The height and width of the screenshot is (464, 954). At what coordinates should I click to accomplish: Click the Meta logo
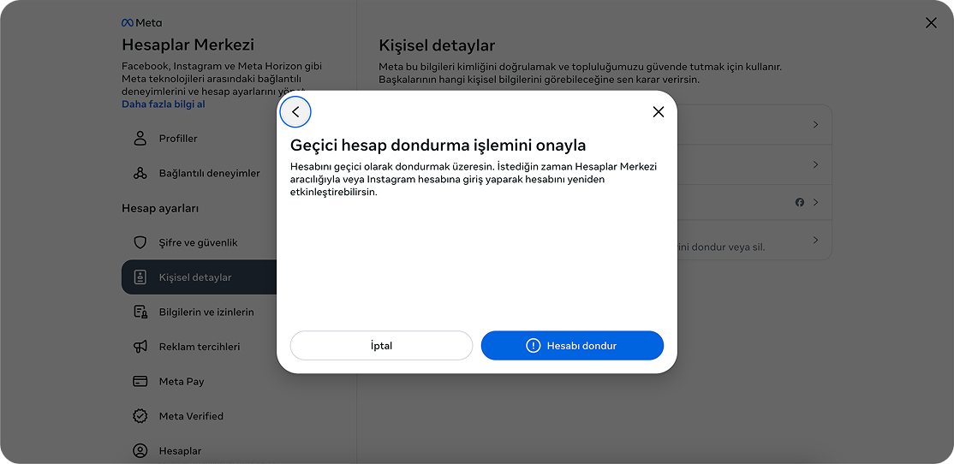coord(142,23)
